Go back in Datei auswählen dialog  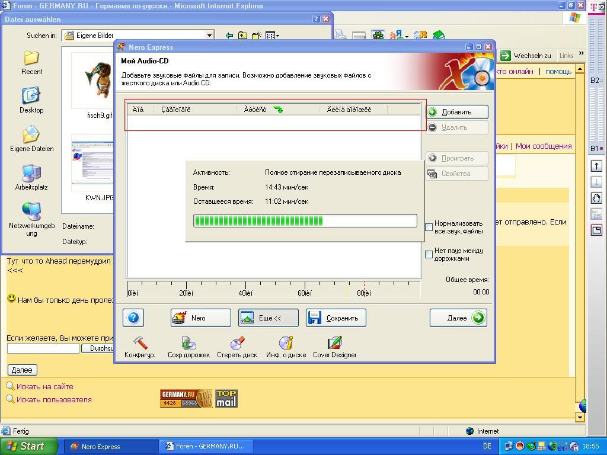click(229, 36)
